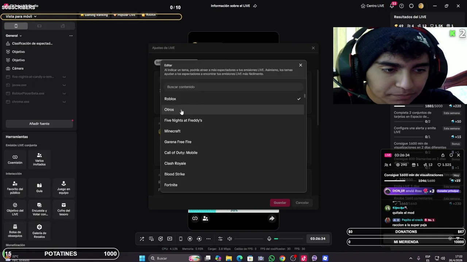
Task: Open the help question mark icon
Action: pos(402,6)
